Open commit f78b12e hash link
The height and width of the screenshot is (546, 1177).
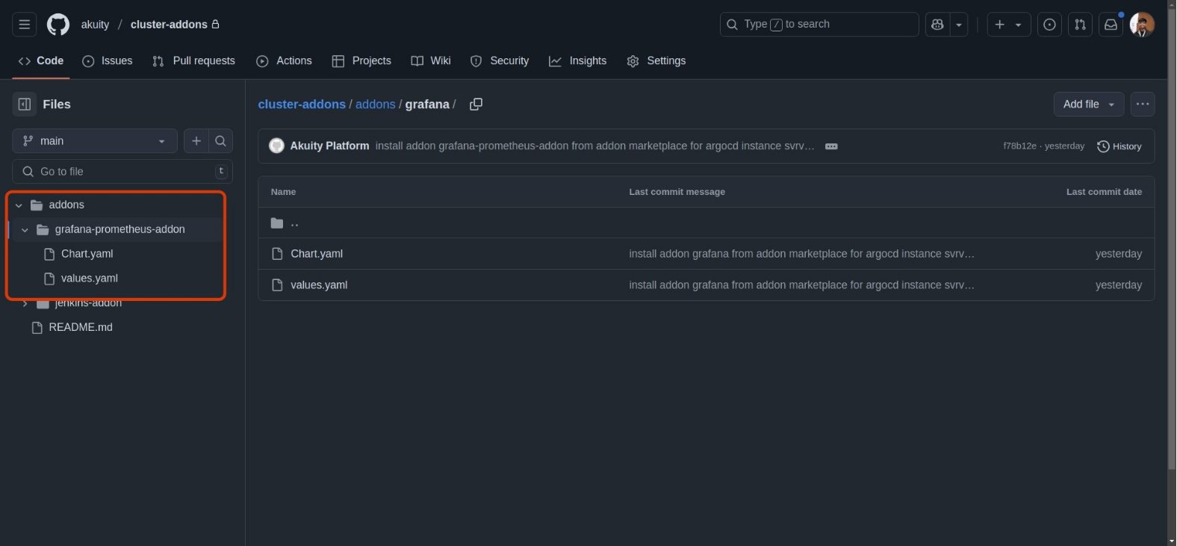1019,146
